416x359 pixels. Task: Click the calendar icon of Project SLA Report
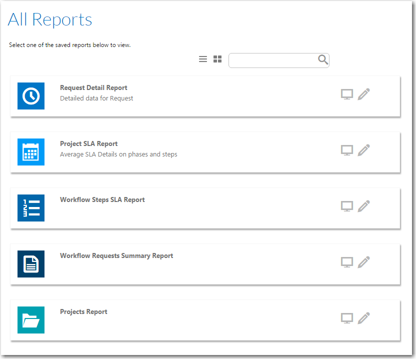(x=31, y=152)
